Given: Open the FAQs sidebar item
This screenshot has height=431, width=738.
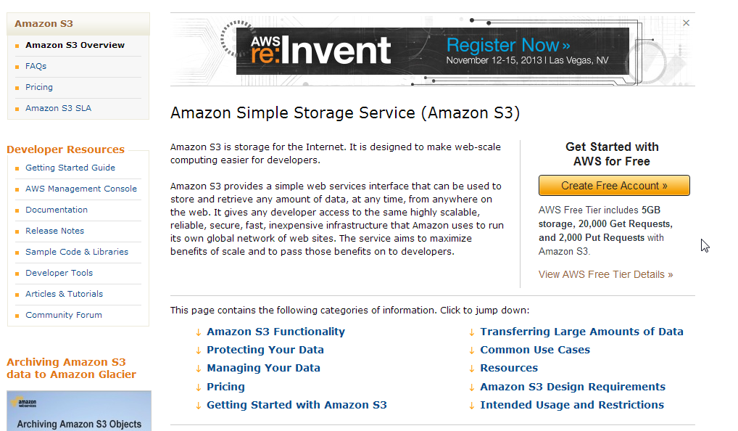Looking at the screenshot, I should click(36, 66).
